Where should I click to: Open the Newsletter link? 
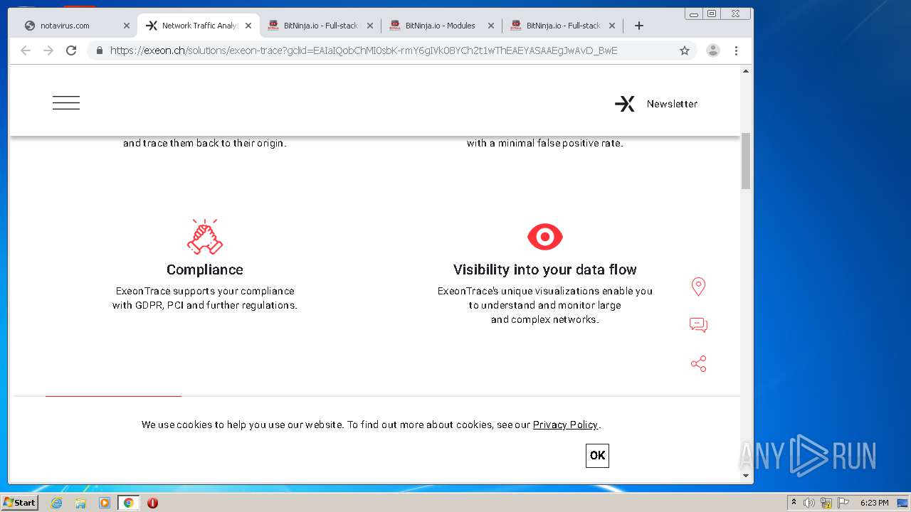click(x=672, y=104)
